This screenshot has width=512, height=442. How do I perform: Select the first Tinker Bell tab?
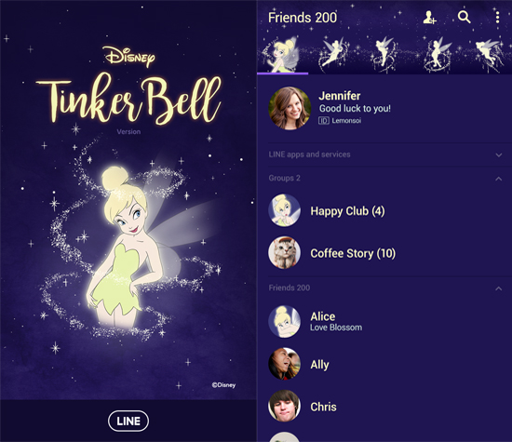tap(283, 55)
